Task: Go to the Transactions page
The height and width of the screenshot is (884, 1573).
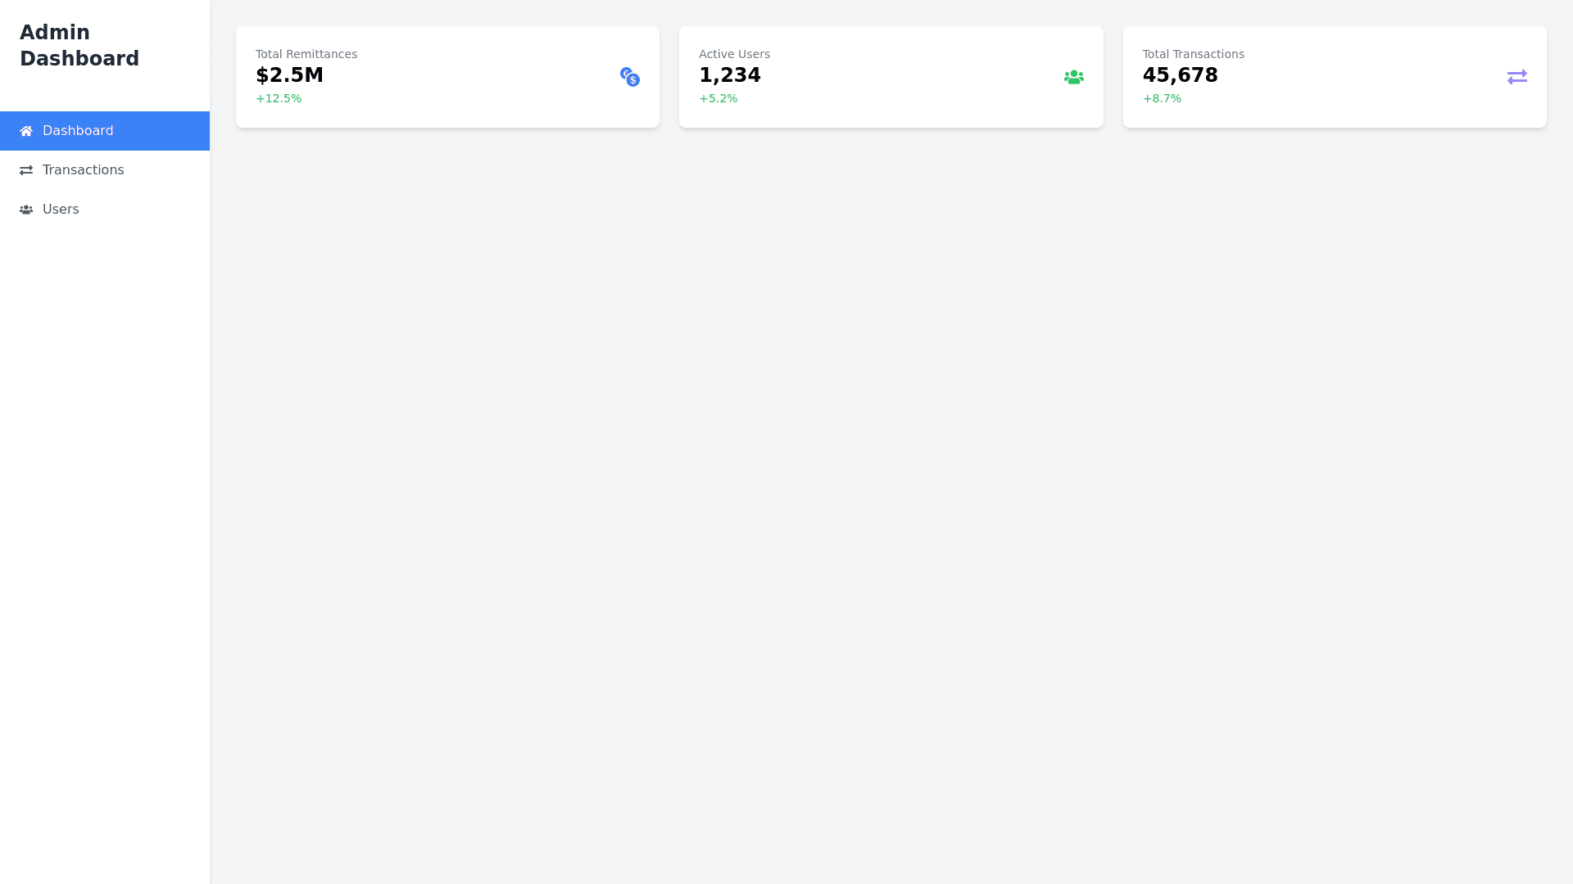Action: tap(83, 170)
